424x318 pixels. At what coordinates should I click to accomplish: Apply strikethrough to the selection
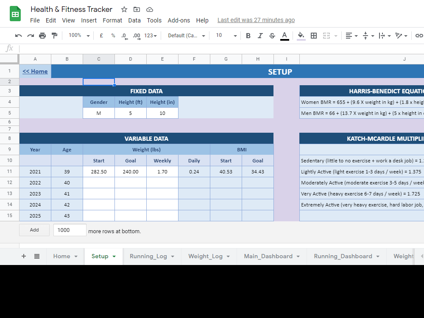coord(272,36)
